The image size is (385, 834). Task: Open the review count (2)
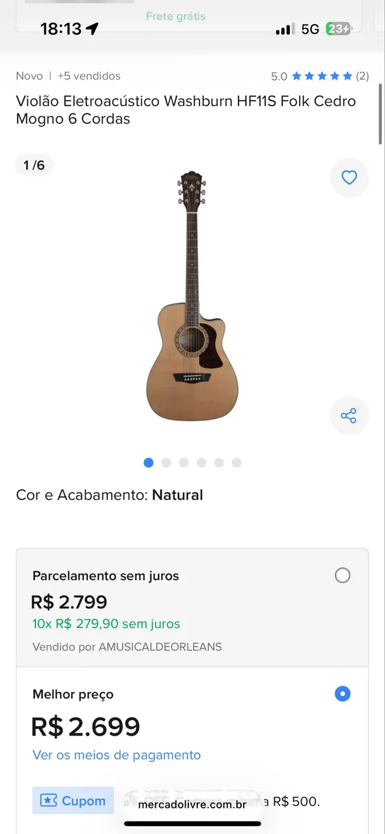(x=362, y=76)
